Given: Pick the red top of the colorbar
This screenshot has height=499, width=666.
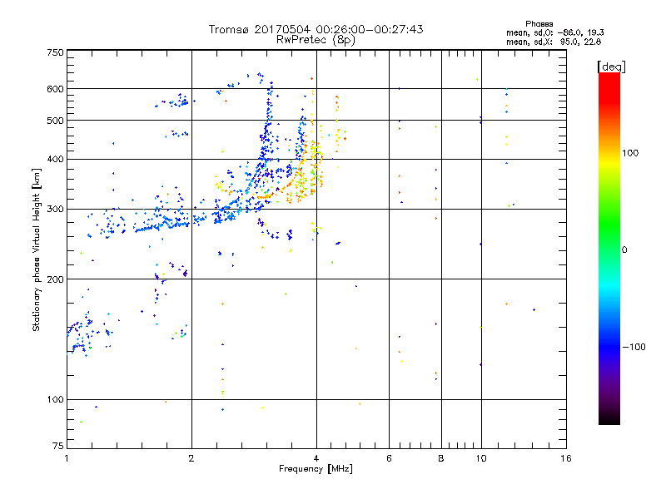Looking at the screenshot, I should pos(609,77).
